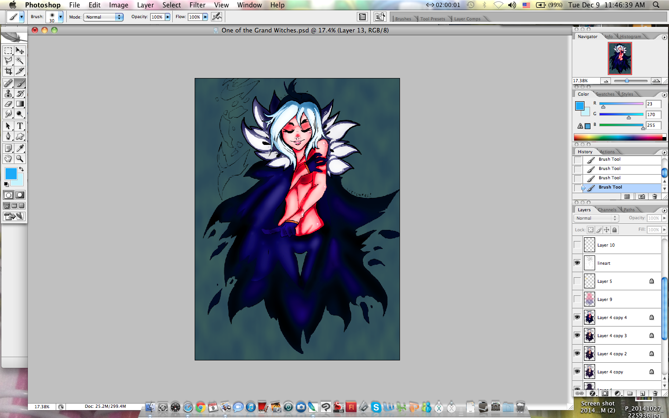Open the Filter menu
669x418 pixels.
197,5
